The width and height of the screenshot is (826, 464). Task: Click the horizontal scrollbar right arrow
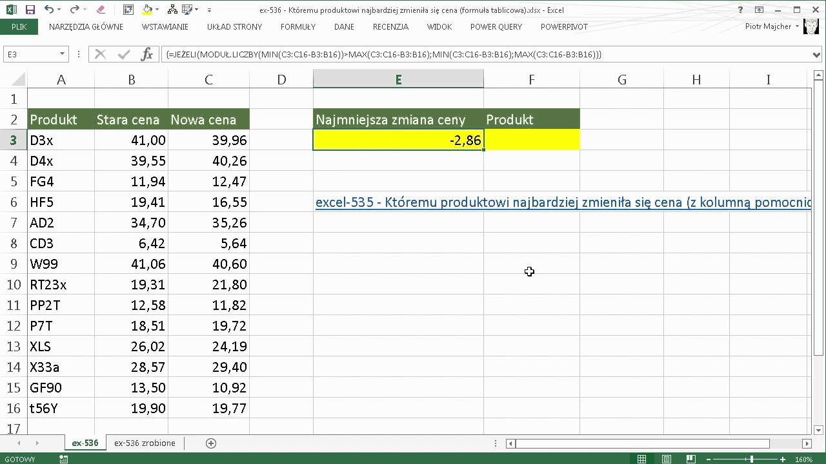(x=807, y=443)
